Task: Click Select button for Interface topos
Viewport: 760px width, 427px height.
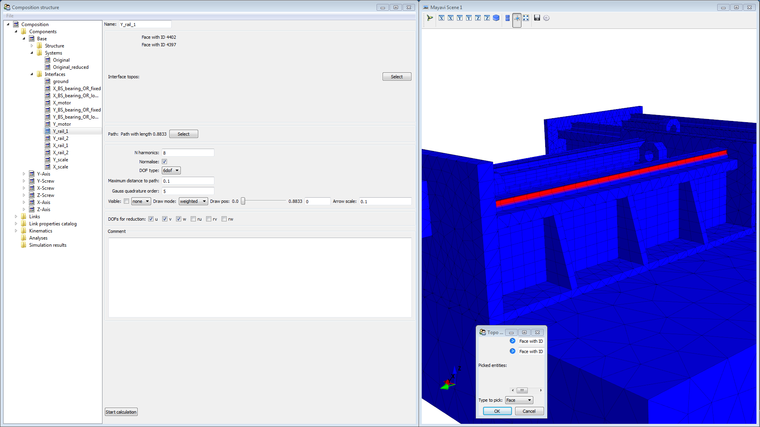Action: [x=397, y=77]
